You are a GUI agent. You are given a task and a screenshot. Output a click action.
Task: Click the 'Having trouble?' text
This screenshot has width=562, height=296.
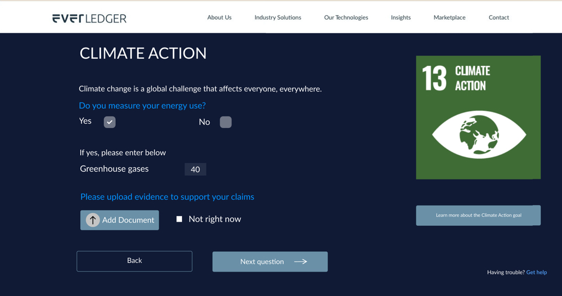coord(506,273)
